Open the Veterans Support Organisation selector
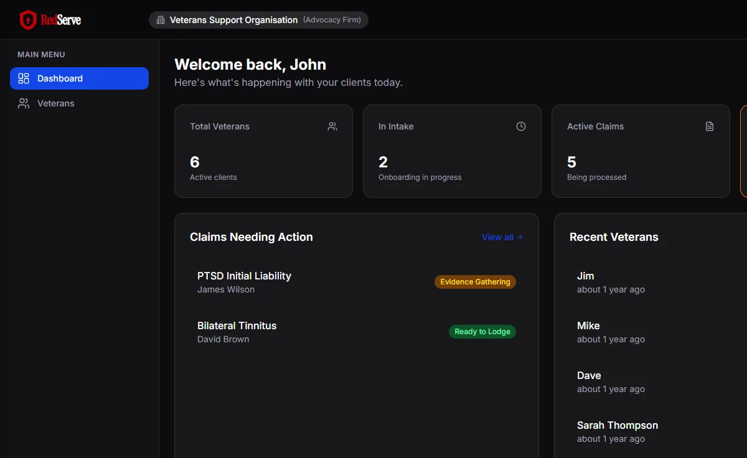Image resolution: width=747 pixels, height=458 pixels. [258, 20]
